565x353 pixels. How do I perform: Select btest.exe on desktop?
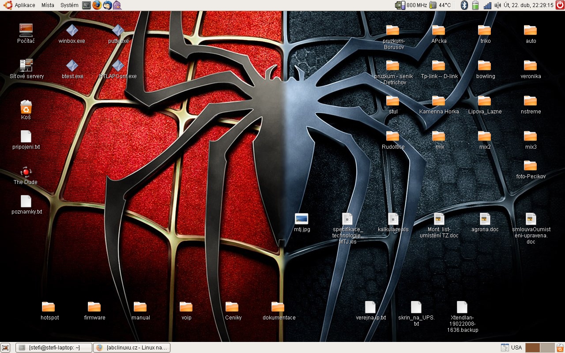(x=72, y=69)
